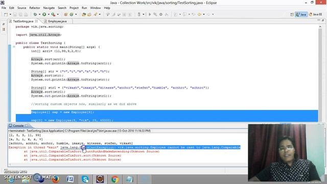The height and width of the screenshot is (184, 327).
Task: Switch to the Java EE perspective
Action: pyautogui.click(x=315, y=14)
